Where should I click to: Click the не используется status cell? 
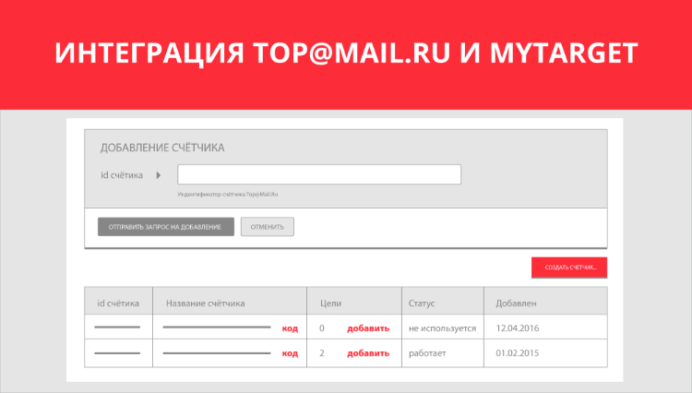pyautogui.click(x=442, y=328)
